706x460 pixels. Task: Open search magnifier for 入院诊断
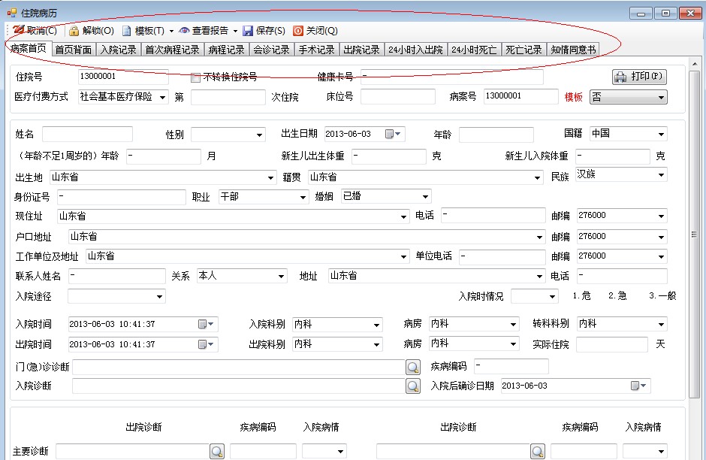point(413,386)
